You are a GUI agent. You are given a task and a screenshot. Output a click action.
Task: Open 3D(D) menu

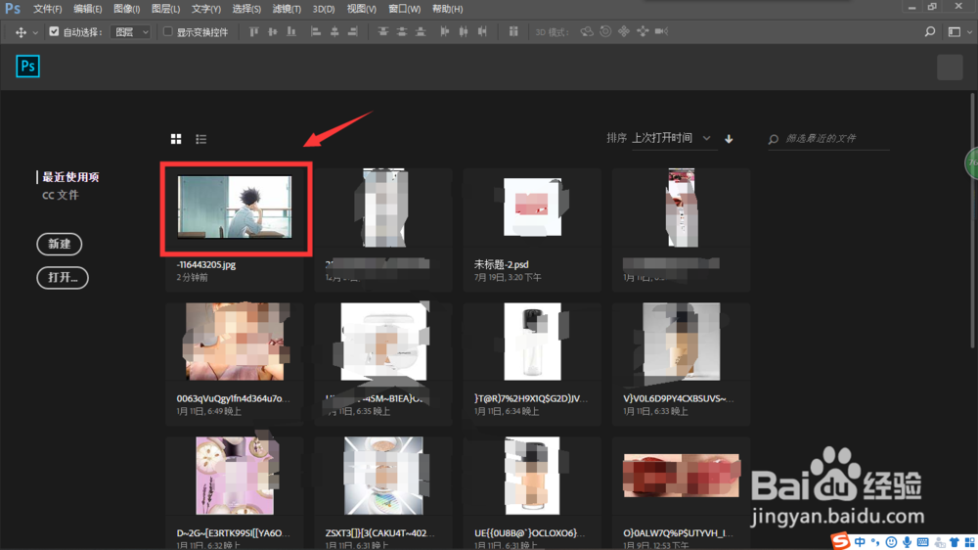tap(324, 9)
